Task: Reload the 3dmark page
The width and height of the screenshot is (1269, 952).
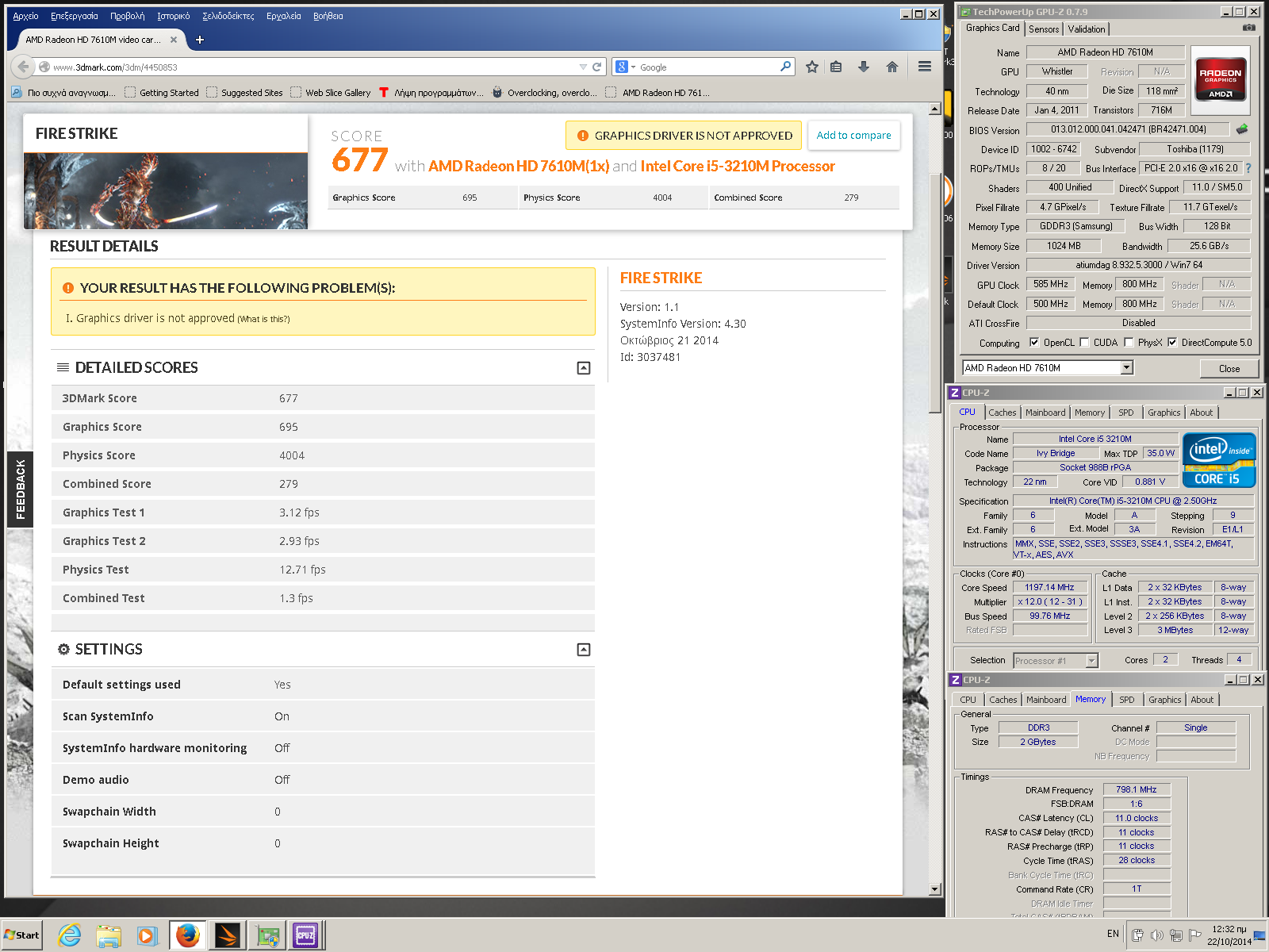Action: point(597,67)
